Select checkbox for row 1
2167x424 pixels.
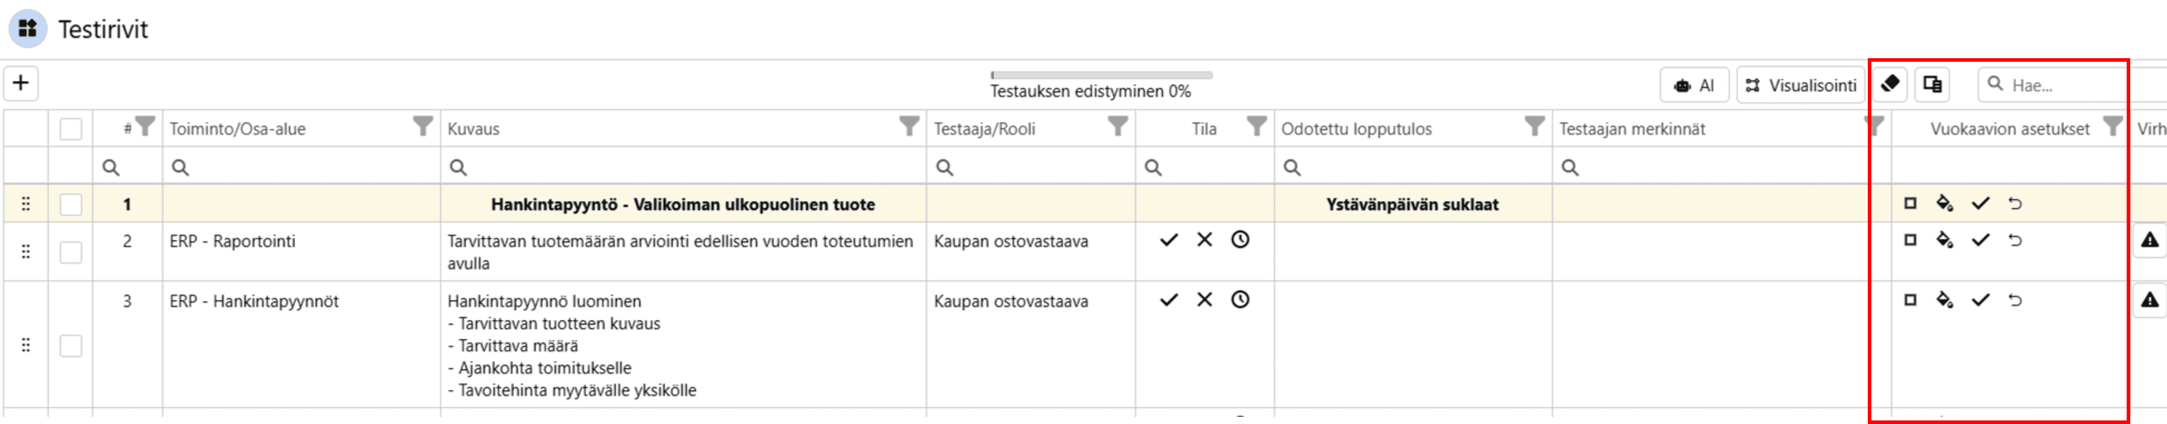pos(70,205)
